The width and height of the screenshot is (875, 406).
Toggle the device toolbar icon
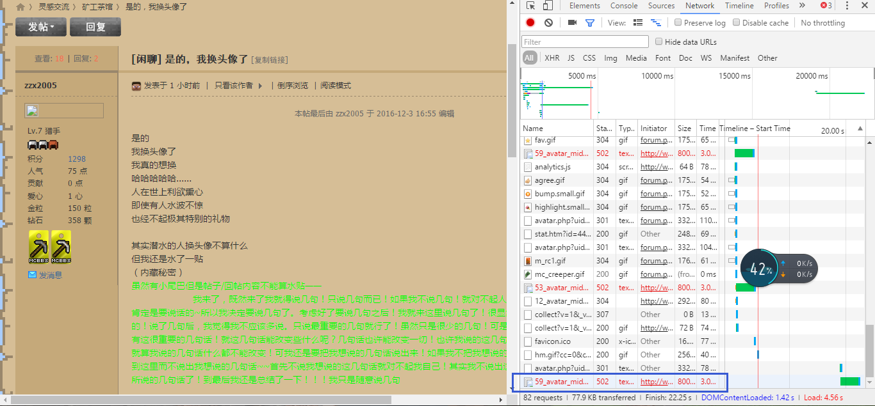pos(548,6)
